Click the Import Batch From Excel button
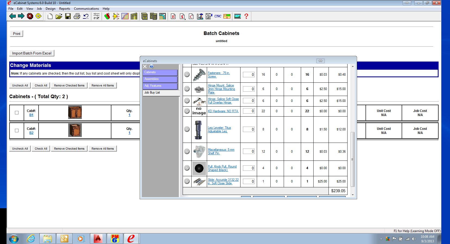 pos(32,53)
